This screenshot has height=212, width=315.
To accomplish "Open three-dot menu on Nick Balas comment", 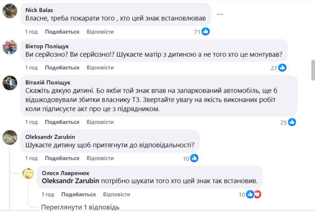I will tap(220, 14).
